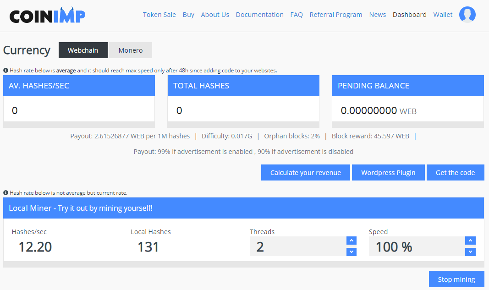Screen dimensions: 489x290
Task: Click the CoinIMP logo
Action: point(47,15)
